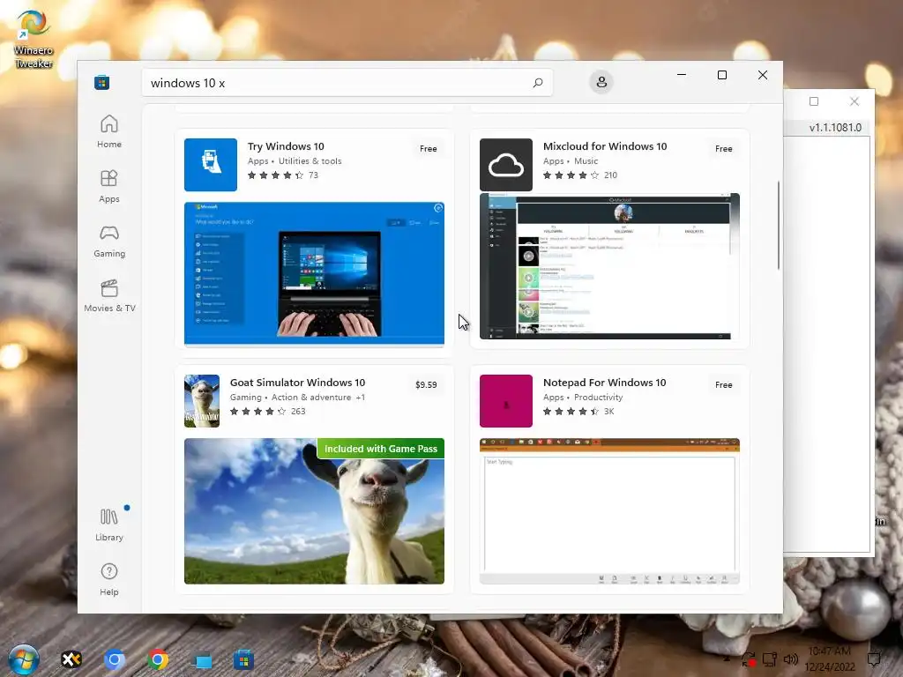Click the volume speaker tray icon
903x677 pixels.
click(791, 659)
